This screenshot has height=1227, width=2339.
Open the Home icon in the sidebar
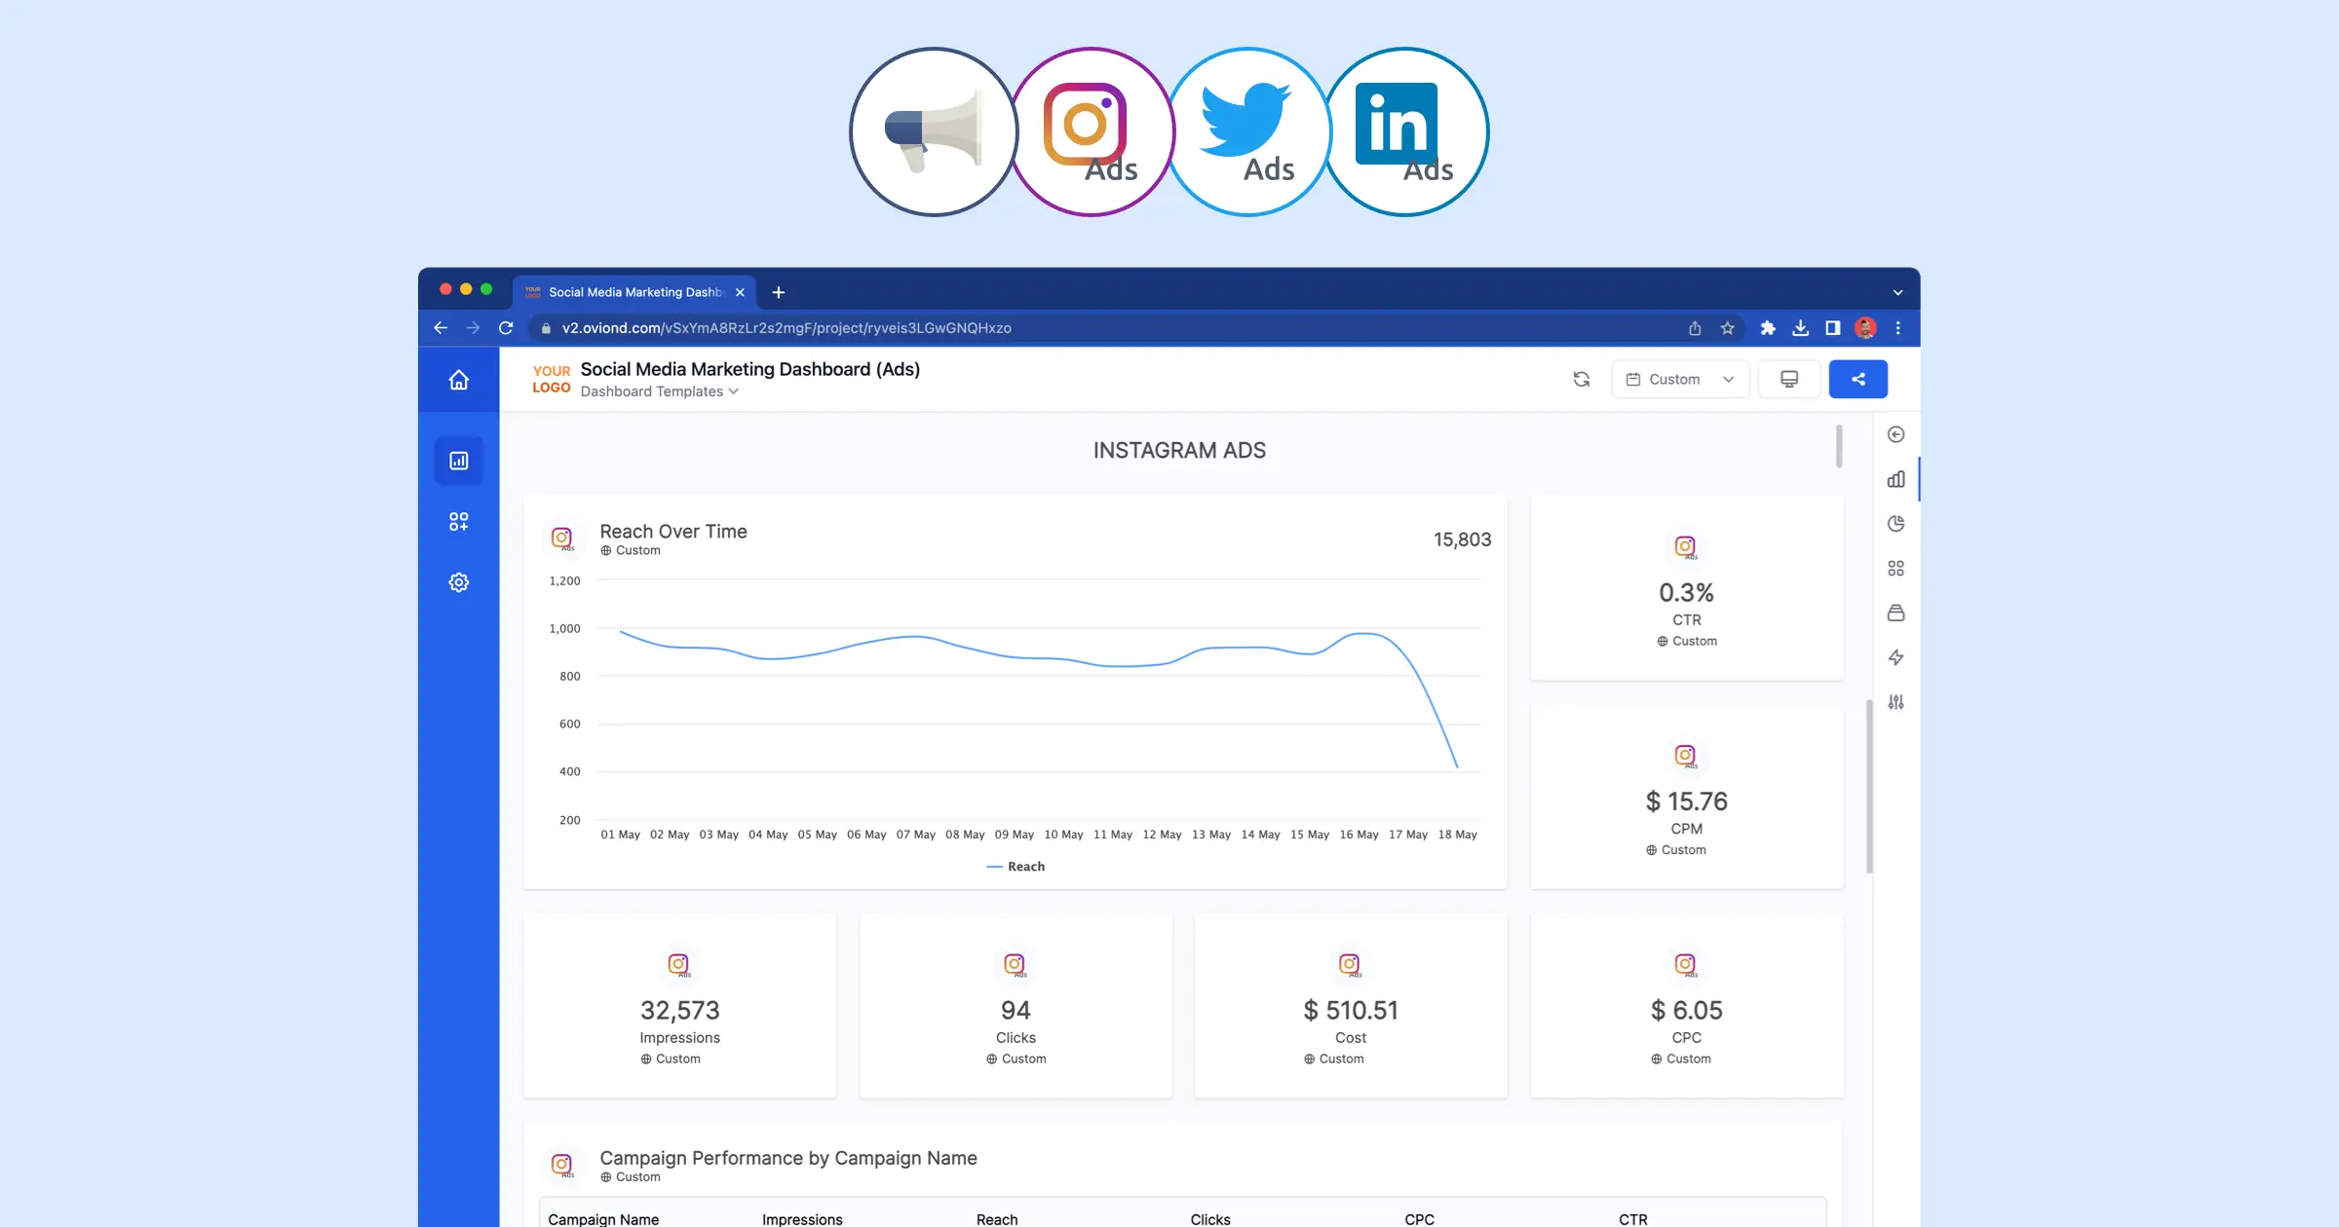pyautogui.click(x=458, y=380)
